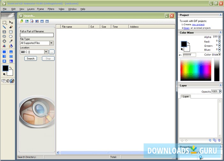The height and width of the screenshot is (161, 224).
Task: Collapse the Layer panel
Action: point(220,85)
